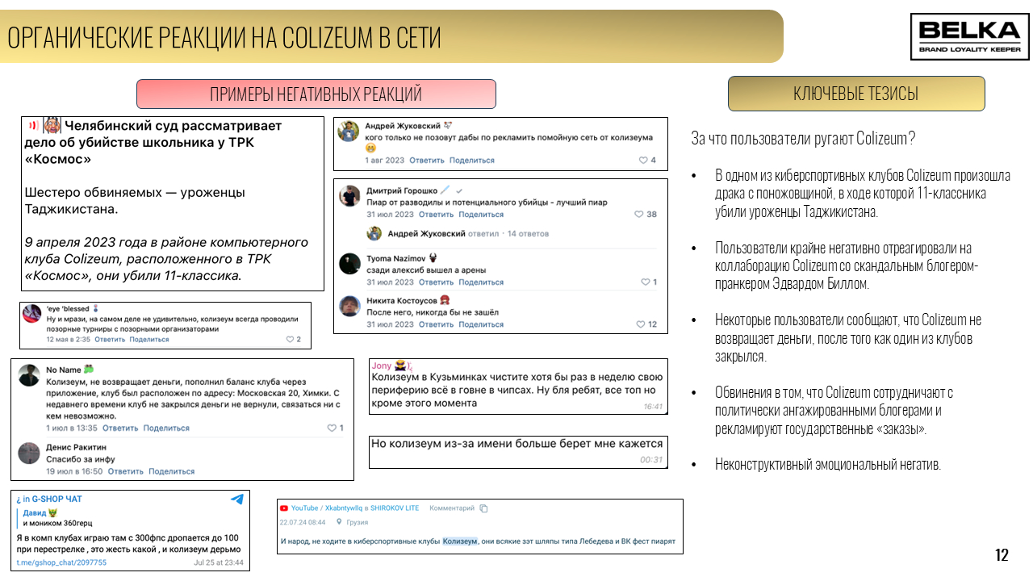Click the 'Jony' sender name in the chat message

tap(381, 366)
